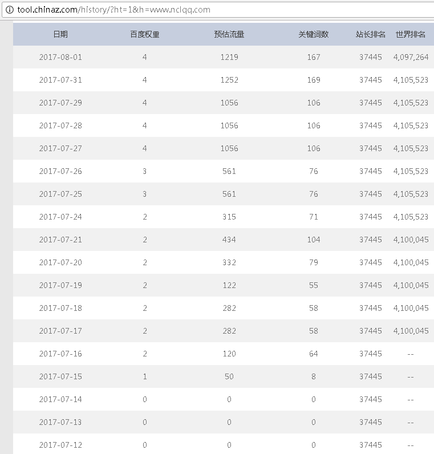Viewport: 434px width, 454px height.
Task: Select the 2017-07-19 date cell
Action: pos(60,285)
